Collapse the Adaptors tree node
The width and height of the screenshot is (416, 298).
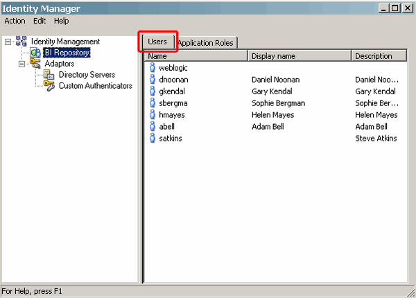(x=21, y=64)
